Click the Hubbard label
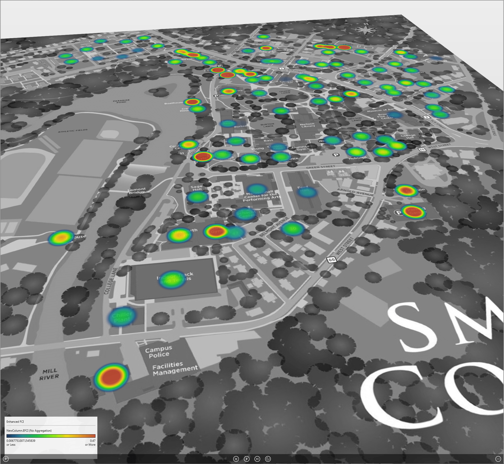Screen dimensions: 504x464 (357, 158)
